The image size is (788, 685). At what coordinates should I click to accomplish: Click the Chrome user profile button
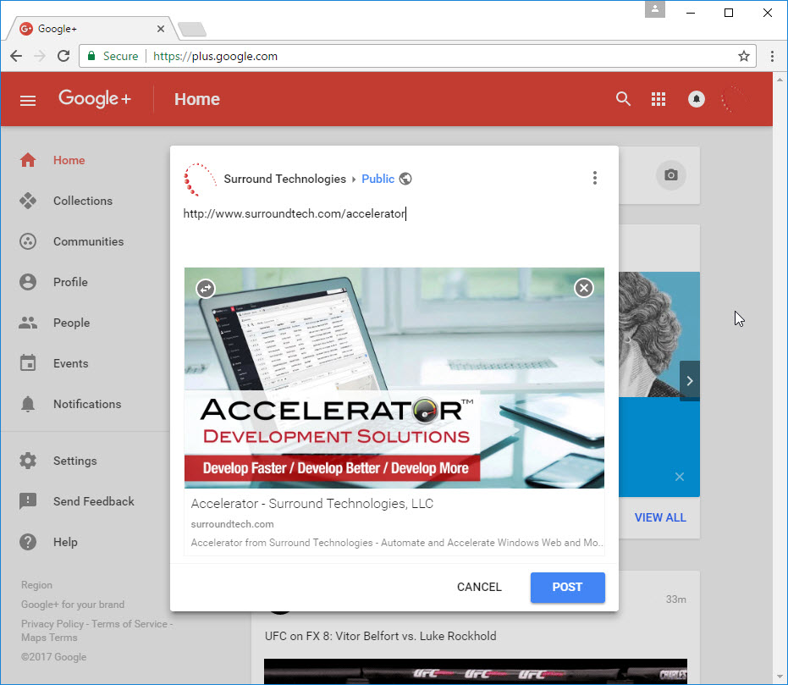click(655, 9)
